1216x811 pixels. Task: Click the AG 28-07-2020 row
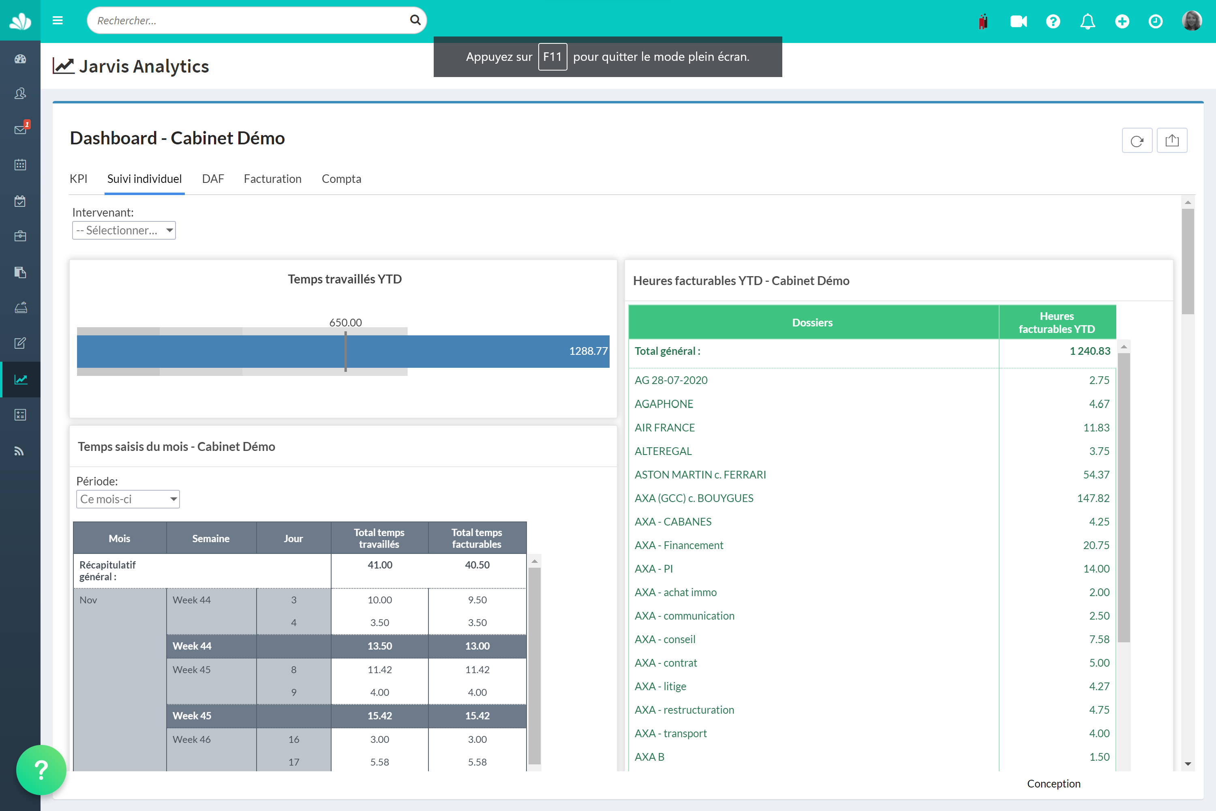pos(872,380)
